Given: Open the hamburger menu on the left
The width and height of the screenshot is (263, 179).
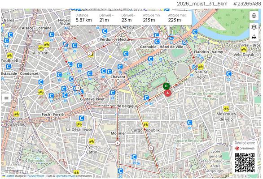Looking at the screenshot, I should pos(6,98).
